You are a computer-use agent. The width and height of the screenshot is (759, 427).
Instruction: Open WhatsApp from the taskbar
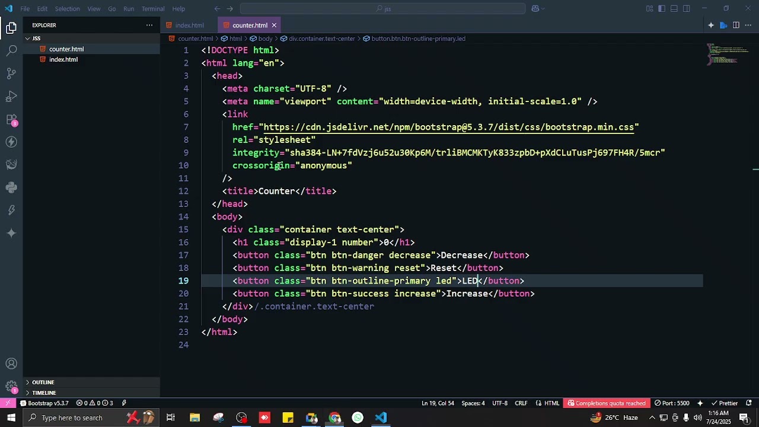pos(358,418)
